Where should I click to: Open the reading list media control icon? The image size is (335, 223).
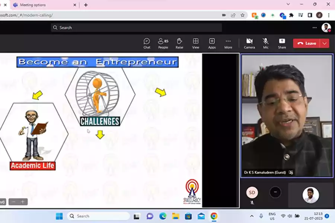[x=301, y=15]
